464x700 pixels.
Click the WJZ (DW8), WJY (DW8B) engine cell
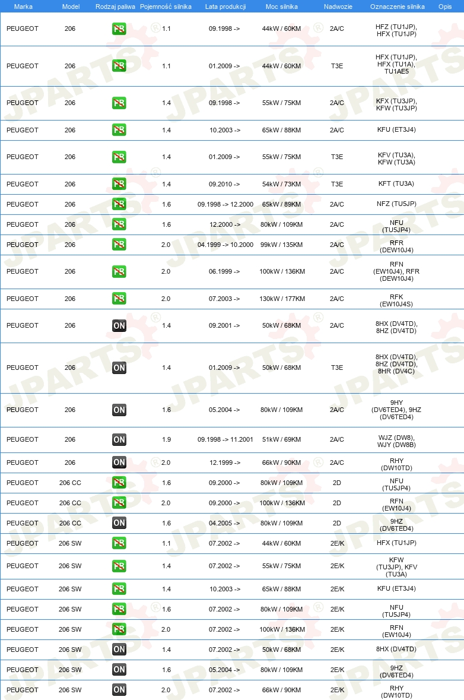coord(396,441)
